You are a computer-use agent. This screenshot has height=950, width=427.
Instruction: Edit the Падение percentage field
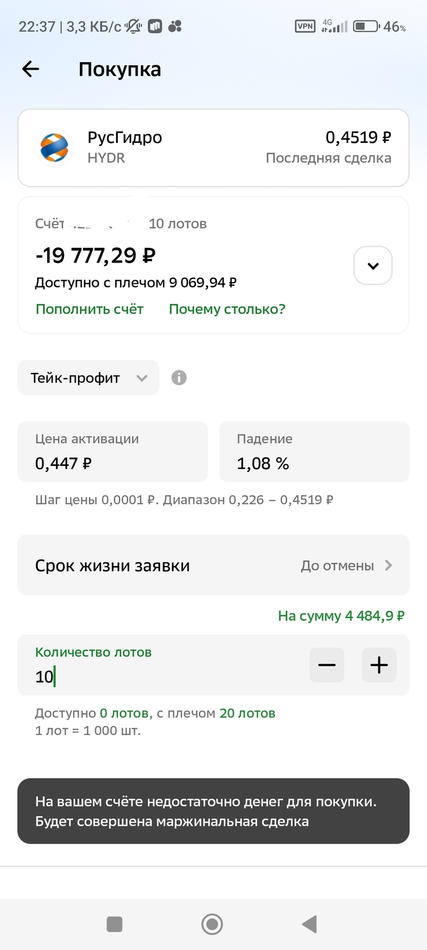tap(314, 452)
